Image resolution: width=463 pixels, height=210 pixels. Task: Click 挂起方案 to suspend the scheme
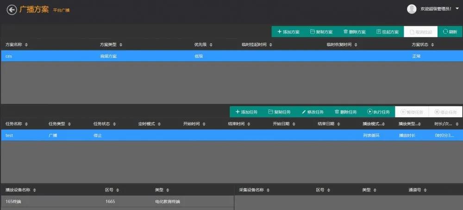(388, 32)
